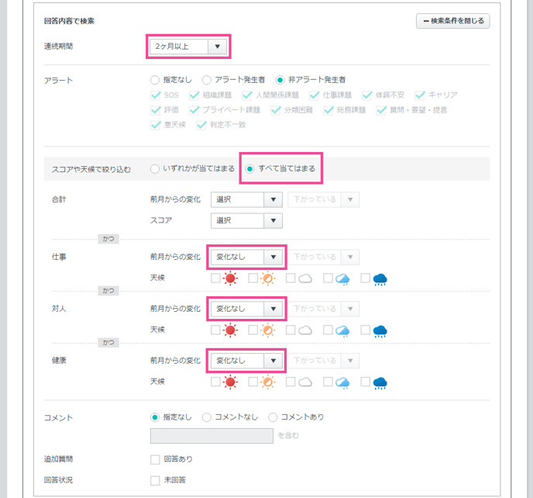
Task: Open the 連続期間 dropdown showing 2ヶ月以上
Action: pyautogui.click(x=188, y=47)
